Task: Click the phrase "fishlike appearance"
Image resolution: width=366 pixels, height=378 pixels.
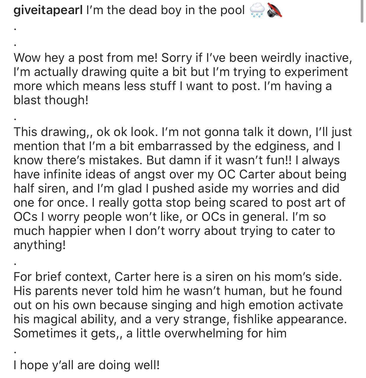Action: click(290, 319)
